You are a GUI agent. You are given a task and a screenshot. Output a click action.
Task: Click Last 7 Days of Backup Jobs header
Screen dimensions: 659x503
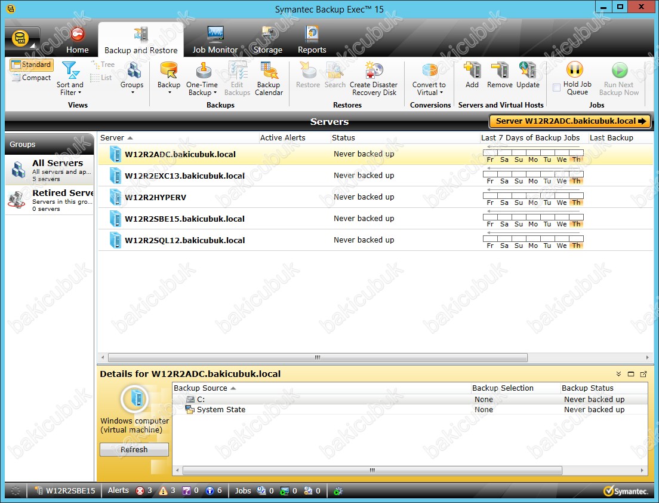(x=534, y=137)
